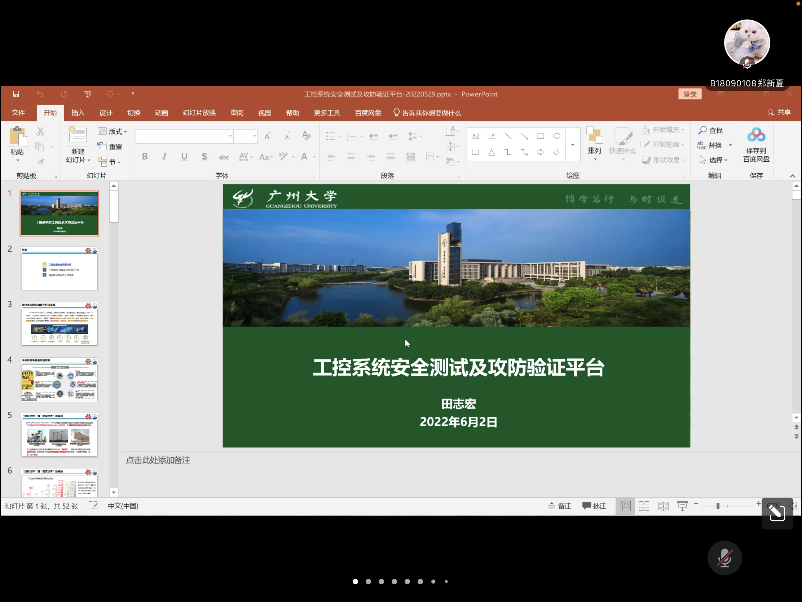
Task: Open Shape Fill 形状填充 color menu
Action: 663,130
